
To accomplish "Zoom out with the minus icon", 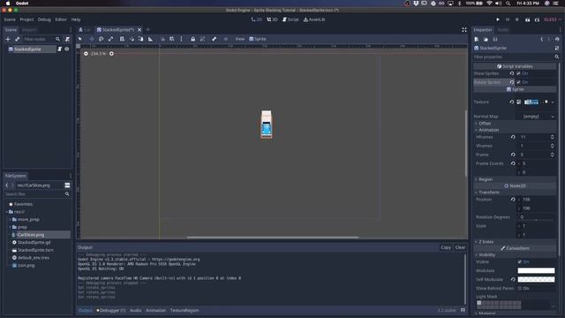I will (86, 54).
